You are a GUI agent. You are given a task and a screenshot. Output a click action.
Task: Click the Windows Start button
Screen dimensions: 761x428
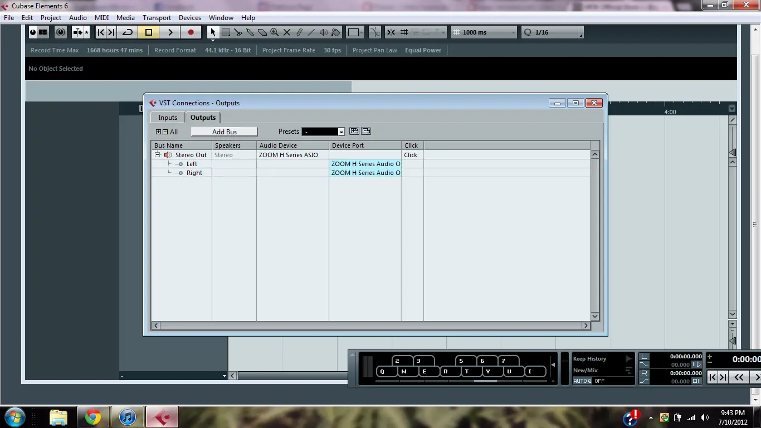click(14, 416)
